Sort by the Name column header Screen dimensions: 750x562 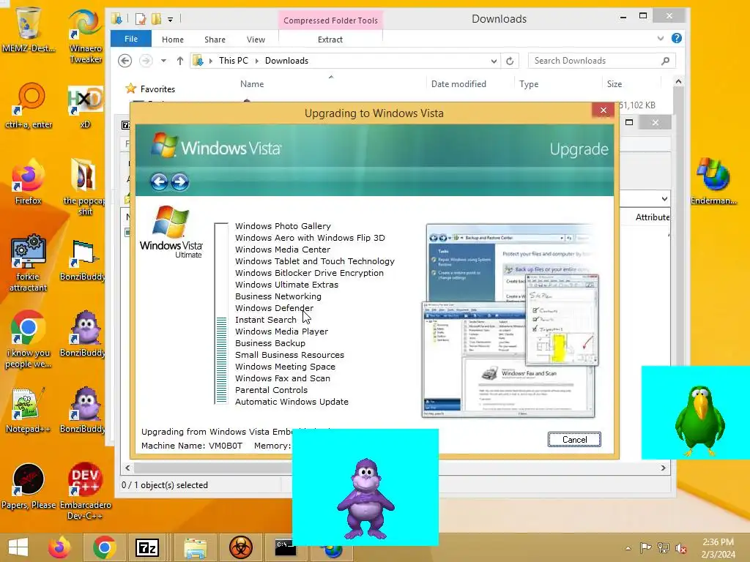click(252, 84)
